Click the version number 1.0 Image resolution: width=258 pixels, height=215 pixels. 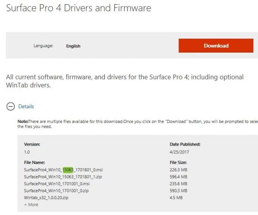[x=27, y=151]
